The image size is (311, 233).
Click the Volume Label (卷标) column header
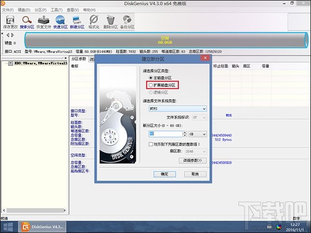click(x=75, y=66)
